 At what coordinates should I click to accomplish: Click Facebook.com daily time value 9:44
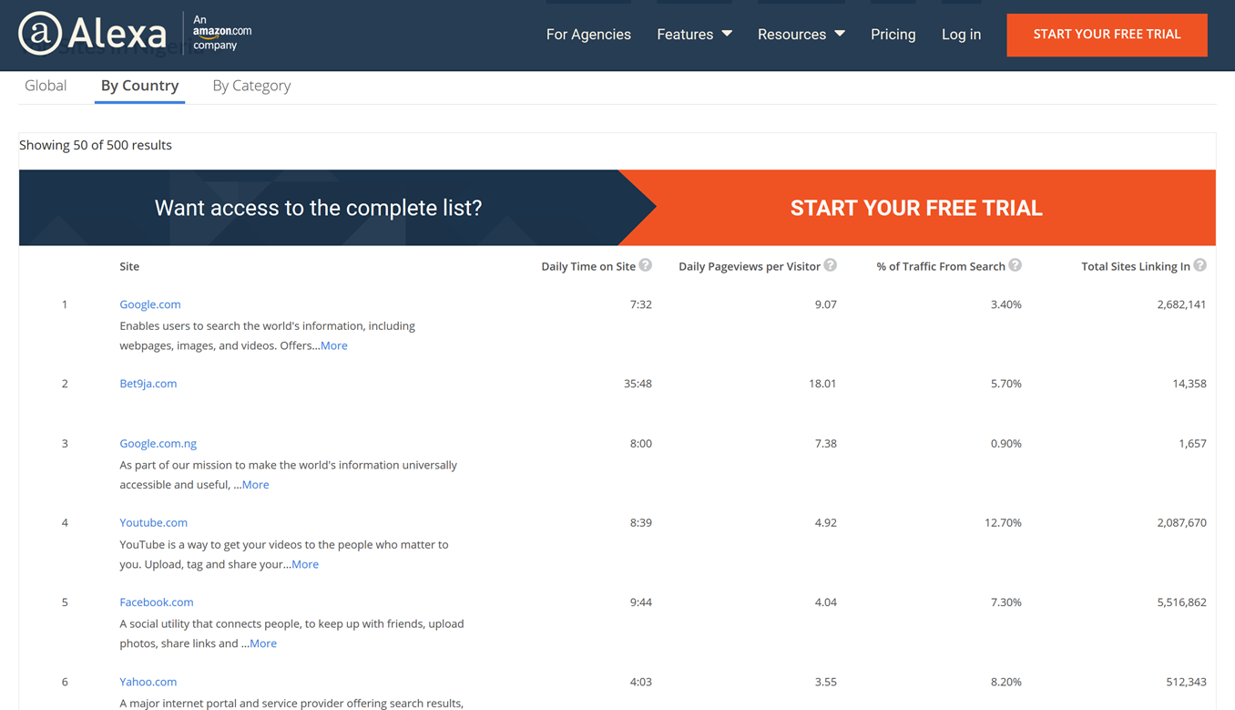tap(641, 602)
